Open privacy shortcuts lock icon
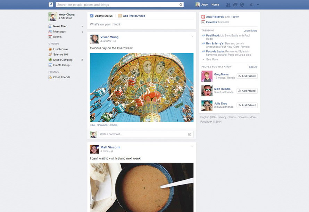309x212 pixels. point(251,5)
